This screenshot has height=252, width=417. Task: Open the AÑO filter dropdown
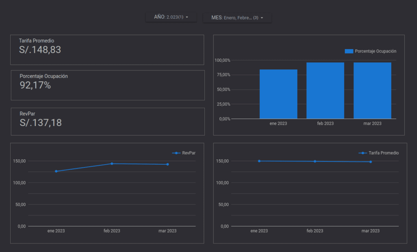[x=171, y=17]
